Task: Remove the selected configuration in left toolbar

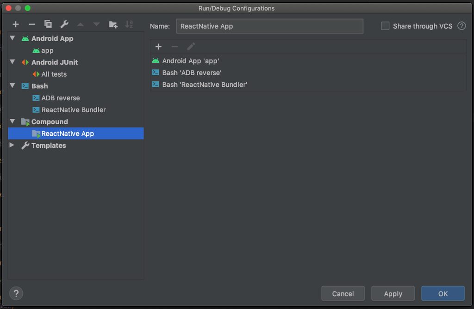Action: (x=32, y=24)
